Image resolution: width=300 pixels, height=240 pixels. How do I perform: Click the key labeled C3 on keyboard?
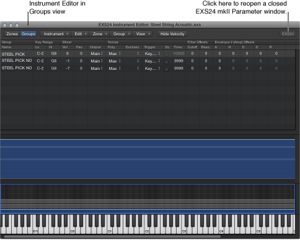(184, 231)
